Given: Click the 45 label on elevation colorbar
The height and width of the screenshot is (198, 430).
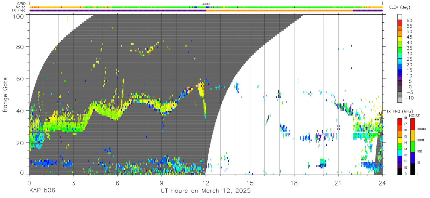Looking at the screenshot, I should pos(409,37).
